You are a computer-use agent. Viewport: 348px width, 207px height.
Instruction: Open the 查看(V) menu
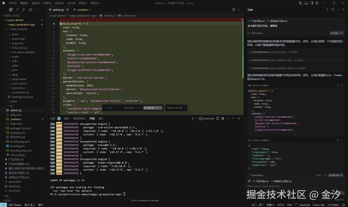pyautogui.click(x=47, y=3)
